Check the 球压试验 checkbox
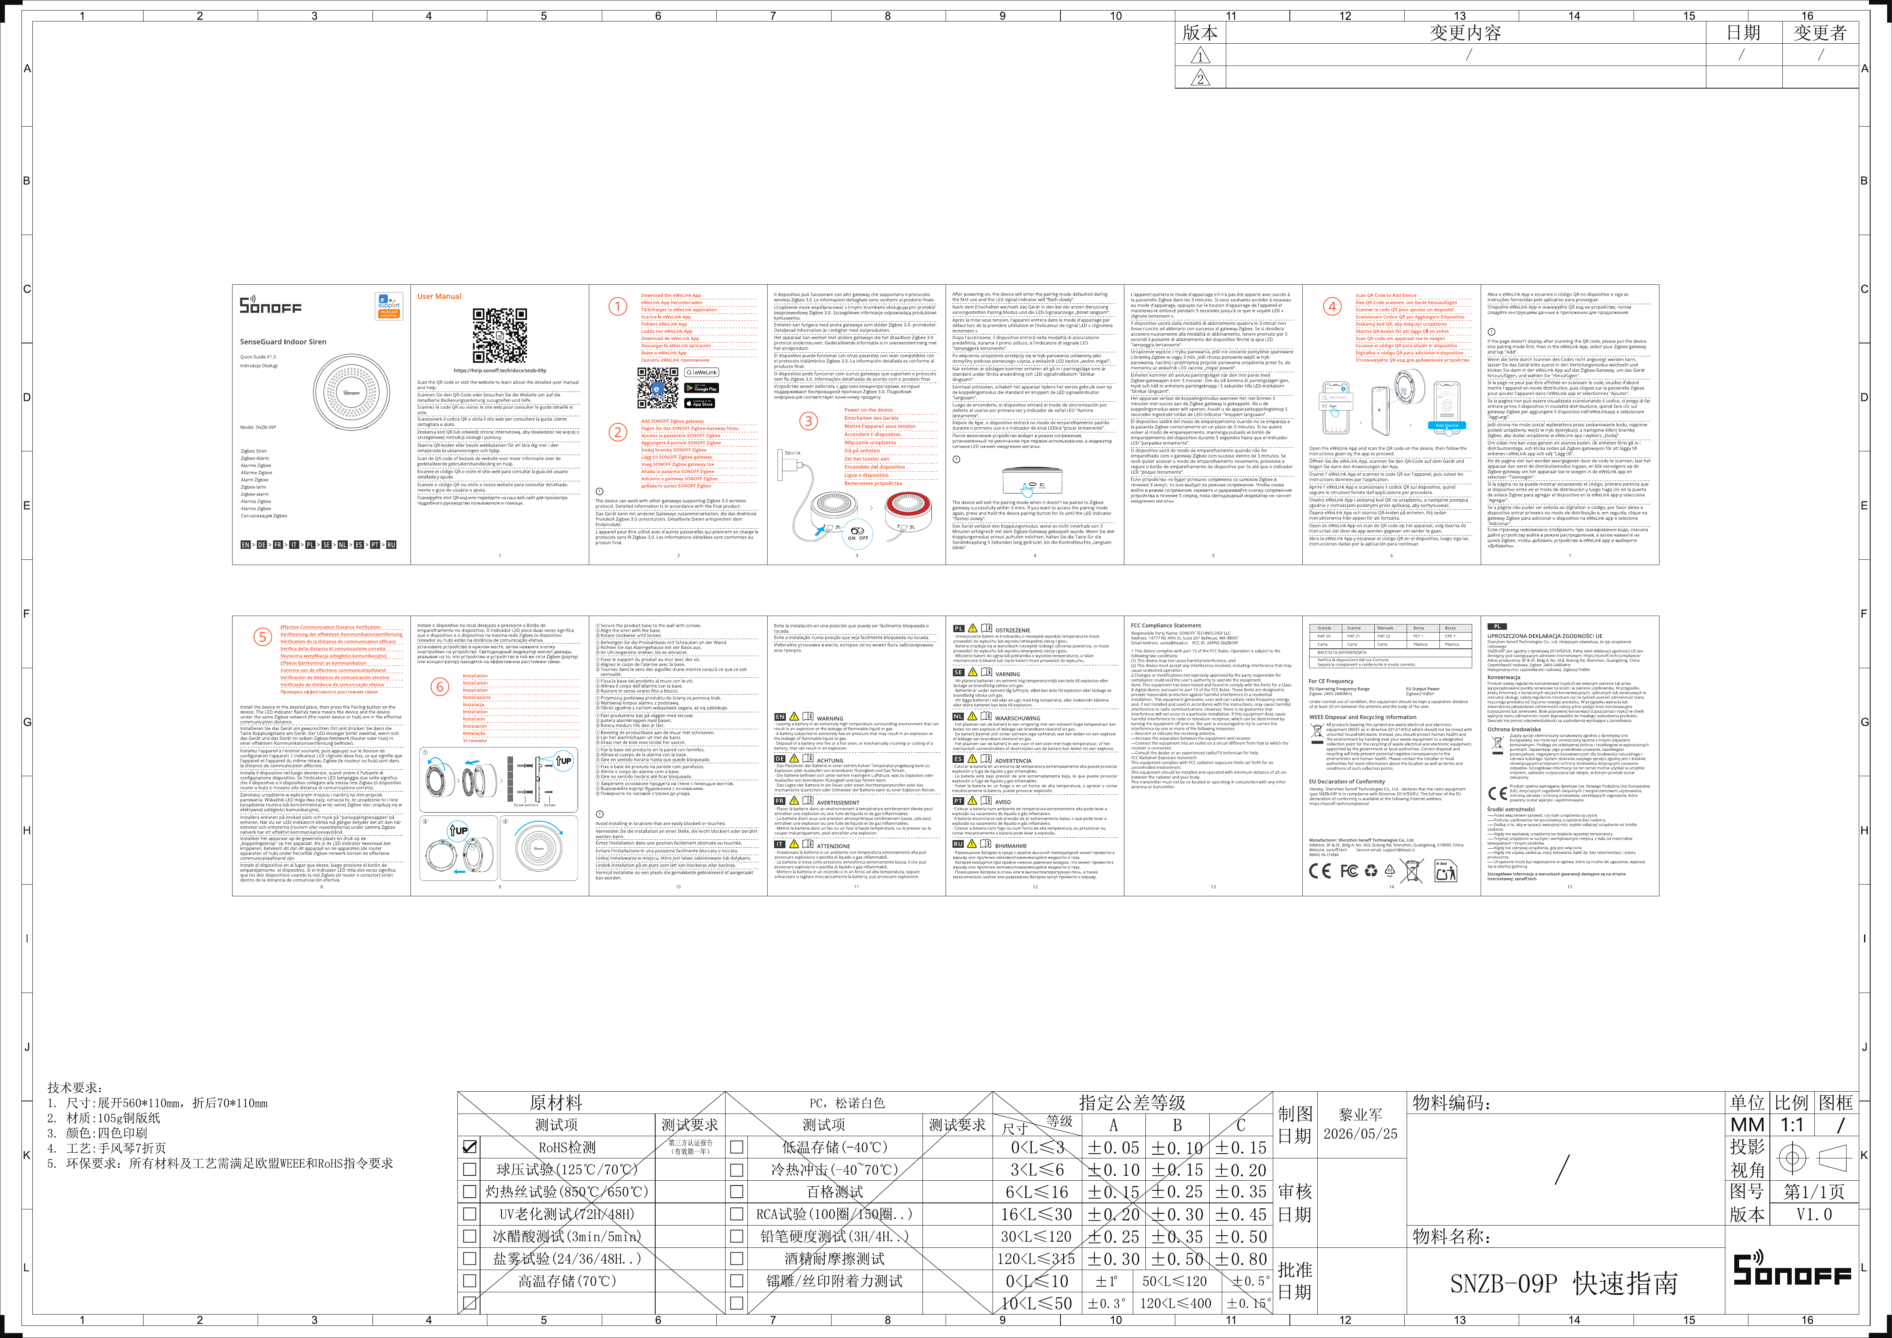The width and height of the screenshot is (1892, 1338). [470, 1169]
